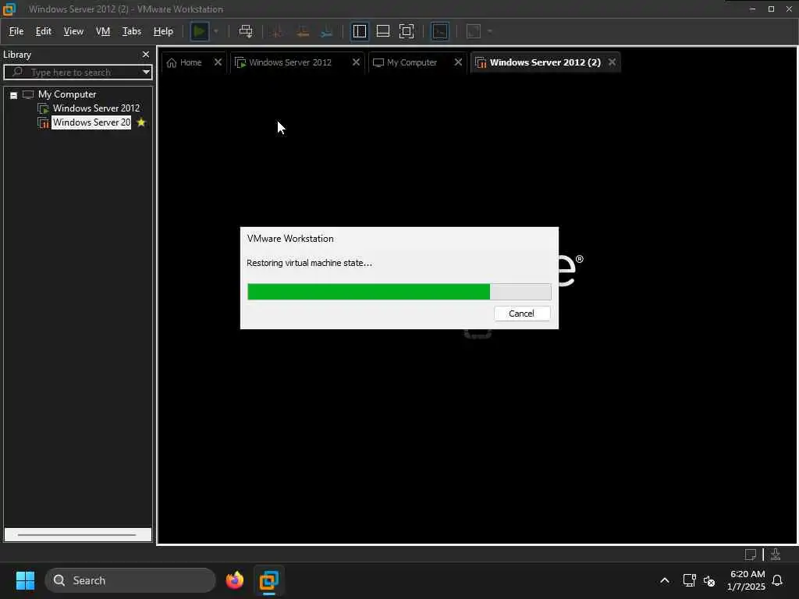Open the library search dropdown arrow

(x=146, y=73)
